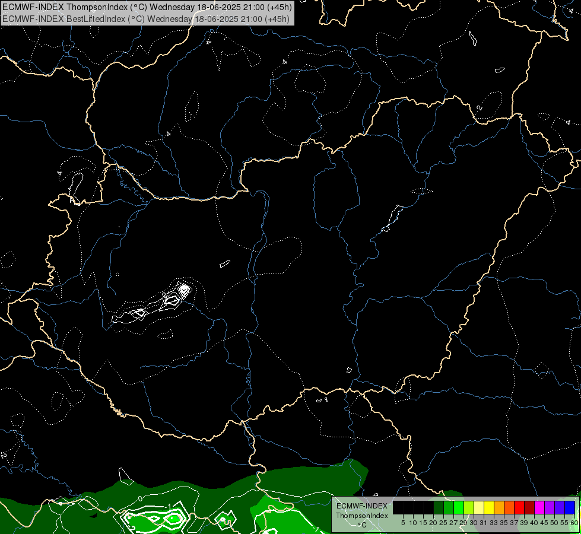Click the yellow-green 29–30 legend swatch
The height and width of the screenshot is (534, 581).
(469, 507)
